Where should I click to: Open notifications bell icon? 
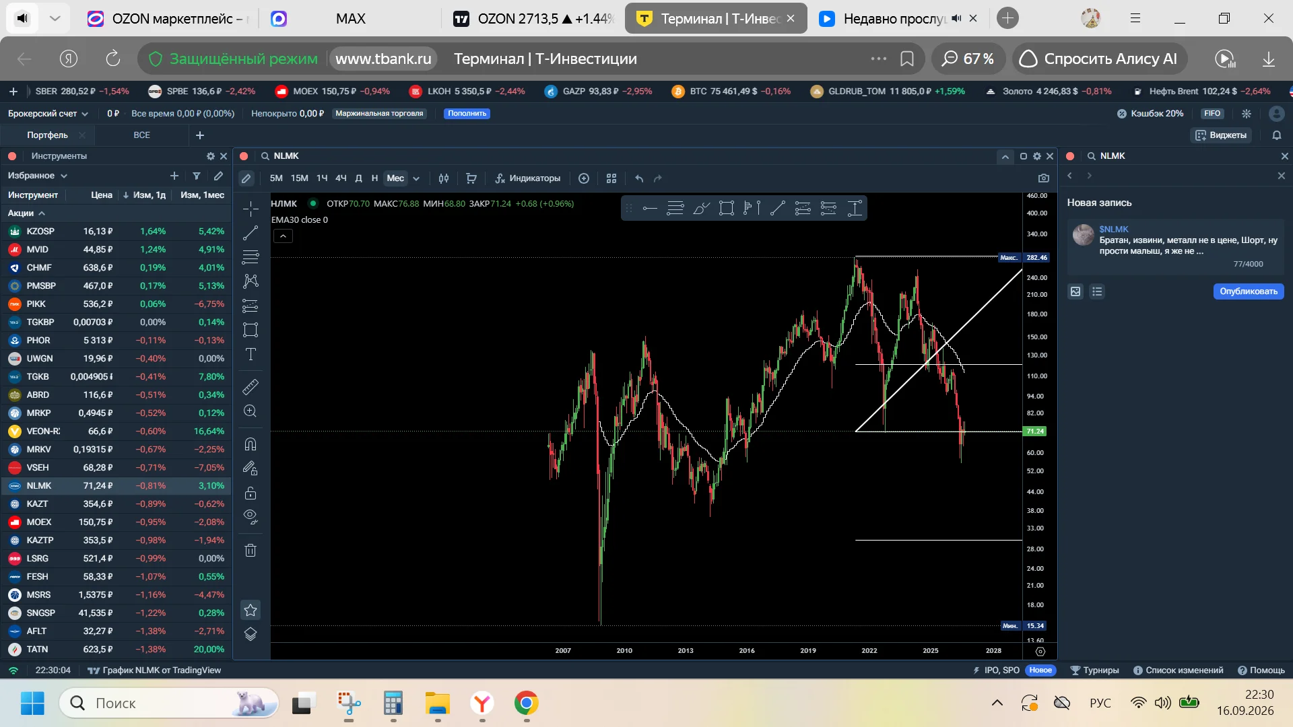[x=1276, y=135]
